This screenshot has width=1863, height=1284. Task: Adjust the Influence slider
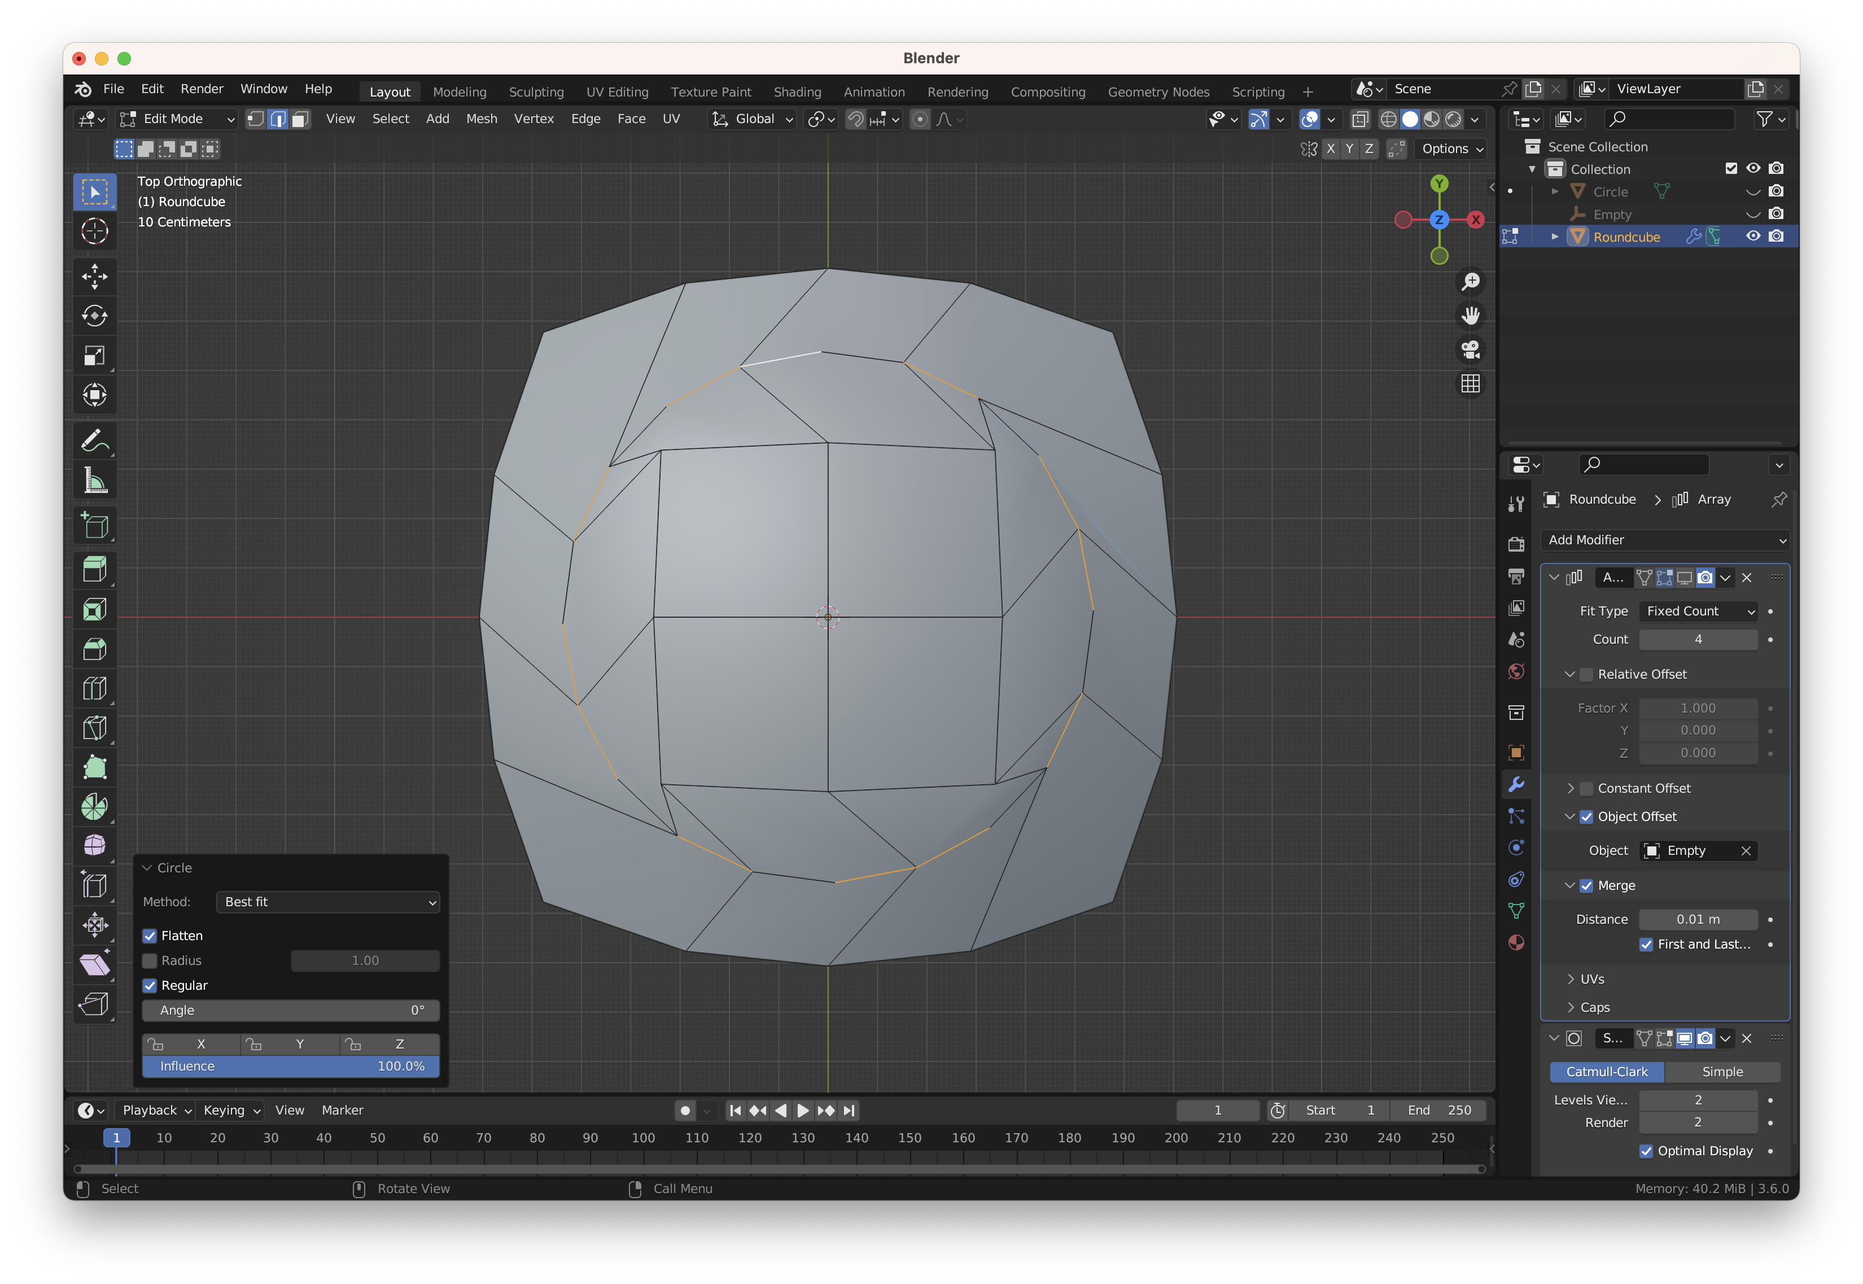pyautogui.click(x=291, y=1066)
